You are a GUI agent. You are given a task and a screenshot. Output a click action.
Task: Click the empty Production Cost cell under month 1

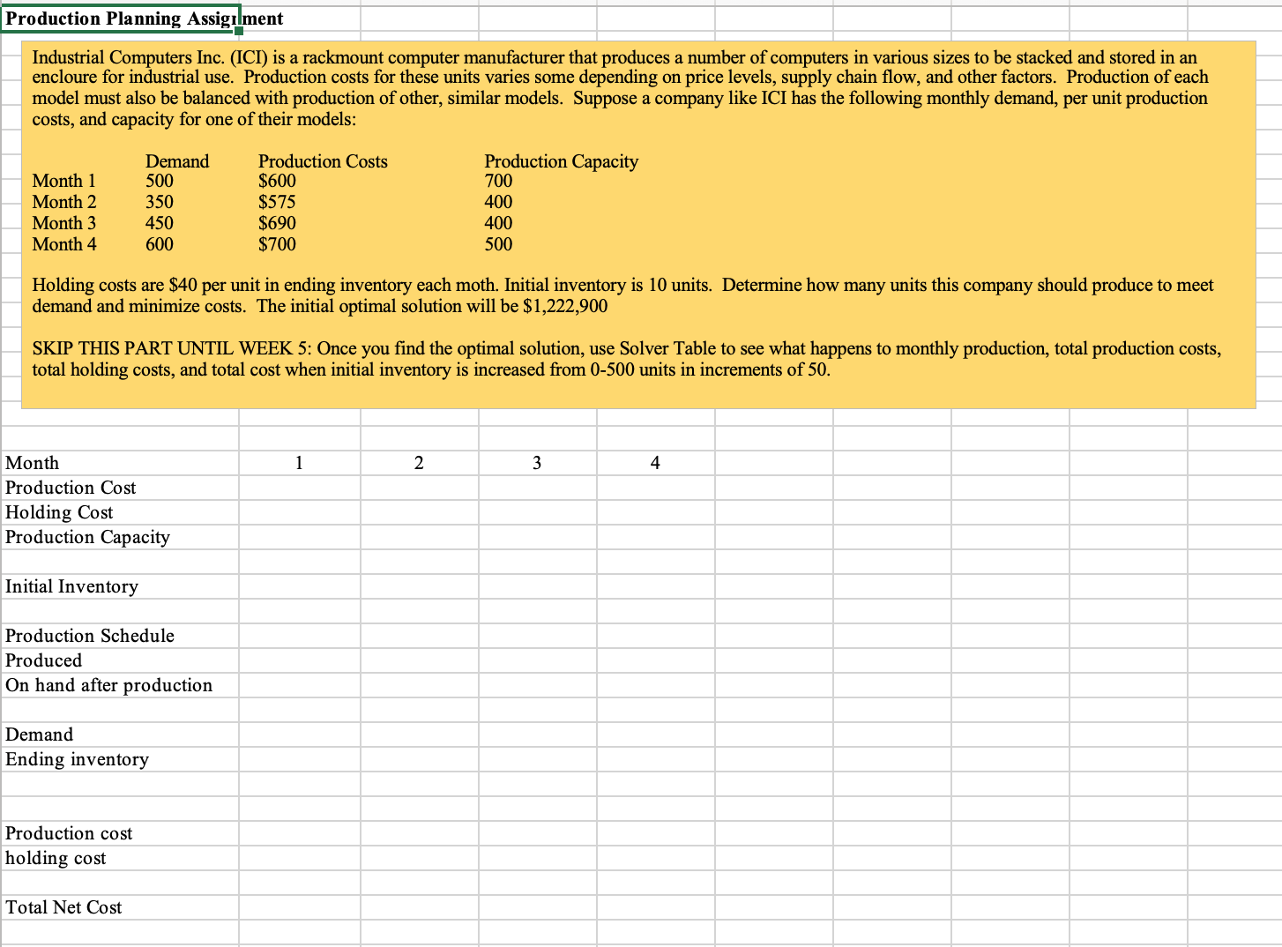pos(300,488)
